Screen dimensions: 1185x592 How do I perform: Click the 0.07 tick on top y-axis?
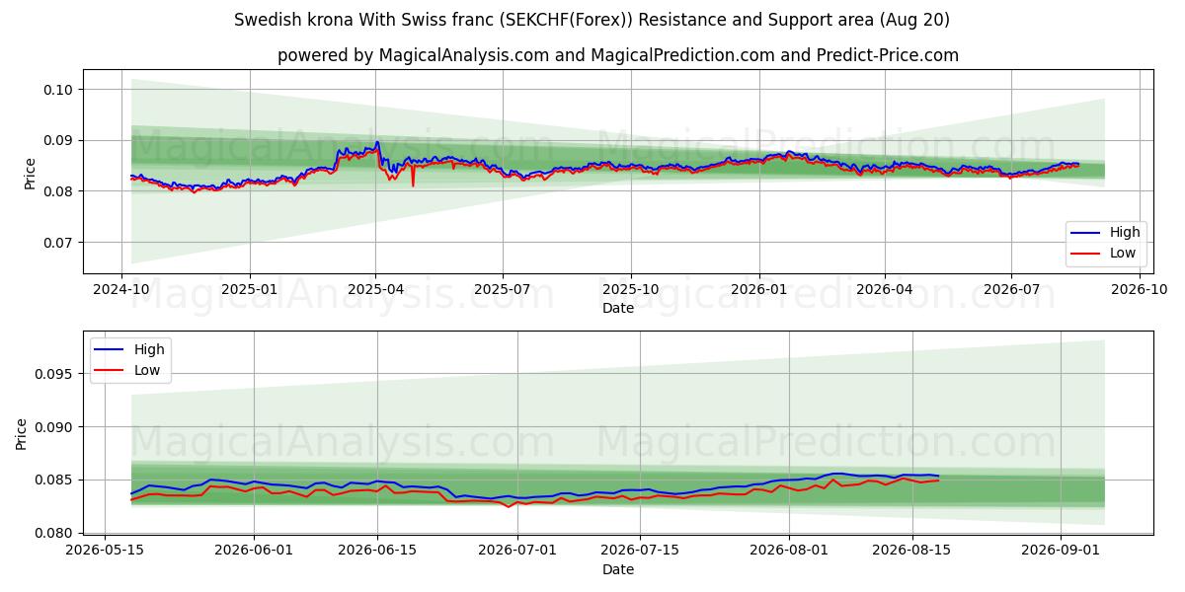(x=59, y=243)
